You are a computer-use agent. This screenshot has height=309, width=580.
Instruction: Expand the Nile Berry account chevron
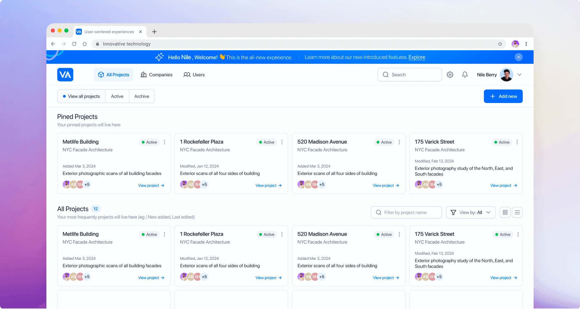pos(519,75)
